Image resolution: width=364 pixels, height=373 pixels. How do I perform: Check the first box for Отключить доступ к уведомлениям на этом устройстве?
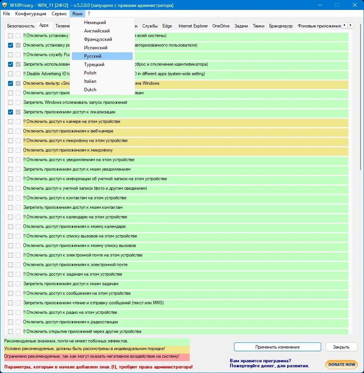click(10, 160)
